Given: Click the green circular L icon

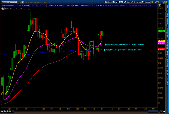Looking at the screenshot, I should tap(3, 9).
